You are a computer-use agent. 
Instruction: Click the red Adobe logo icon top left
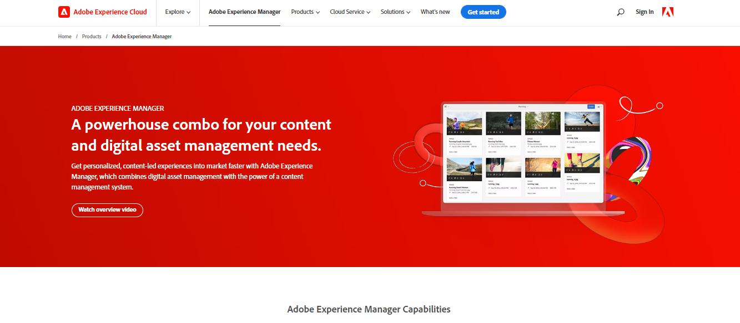tap(63, 11)
